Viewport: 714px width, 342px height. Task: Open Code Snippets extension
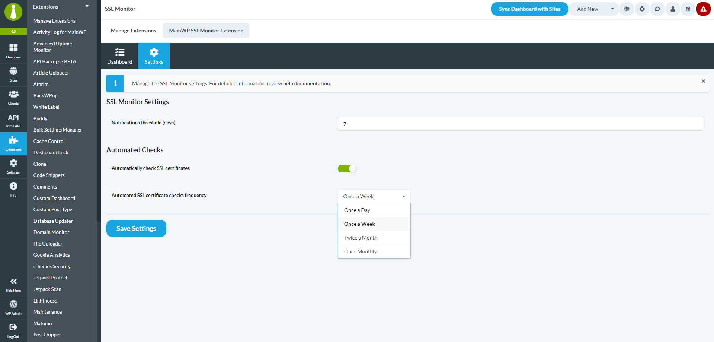pos(49,175)
